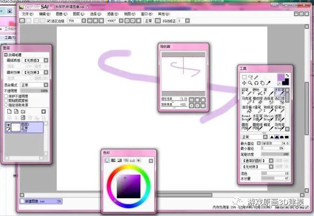Create a new layer in layer panel
Image resolution: width=314 pixels, height=216 pixels.
(x=10, y=111)
